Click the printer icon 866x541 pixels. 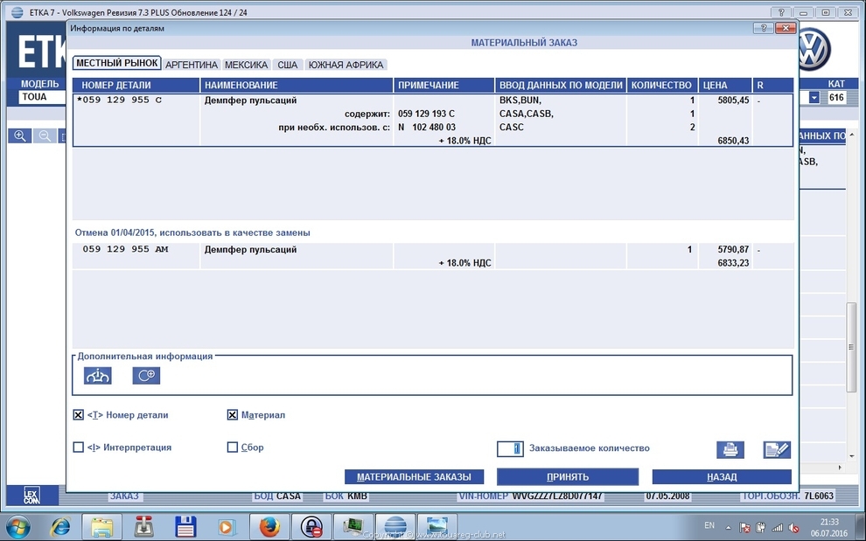click(x=730, y=450)
